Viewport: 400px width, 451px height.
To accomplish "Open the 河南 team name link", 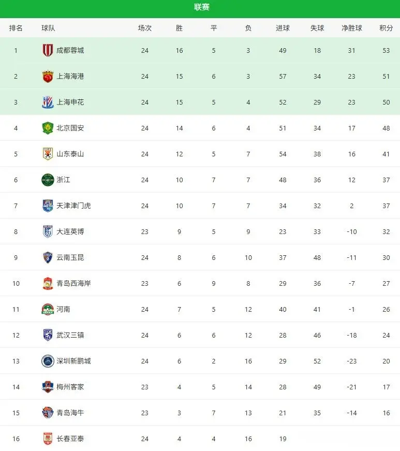I will pyautogui.click(x=63, y=309).
